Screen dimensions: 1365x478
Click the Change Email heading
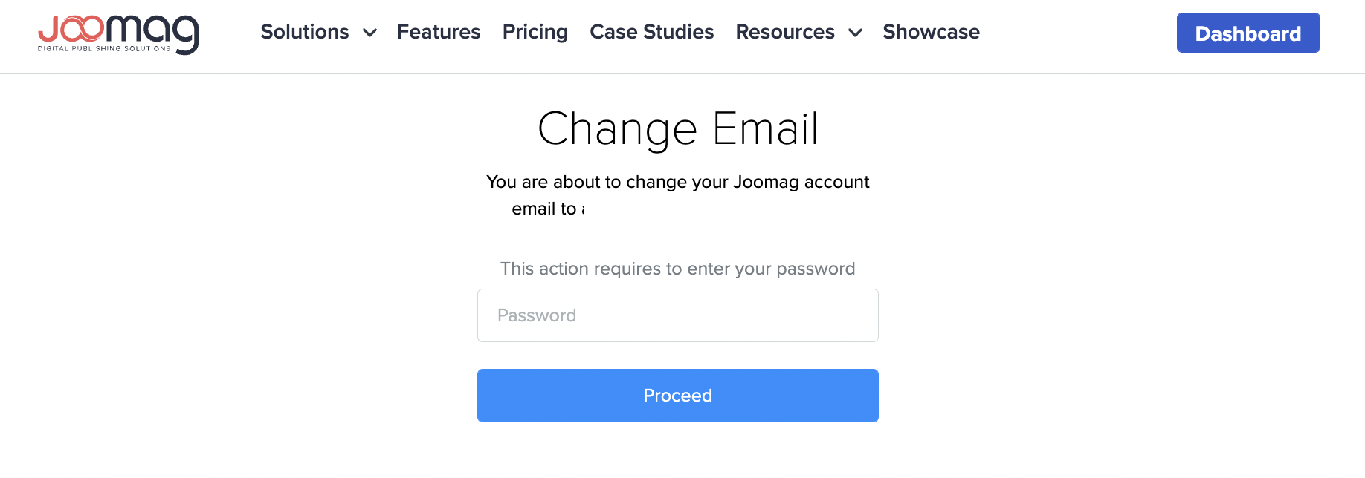[677, 128]
